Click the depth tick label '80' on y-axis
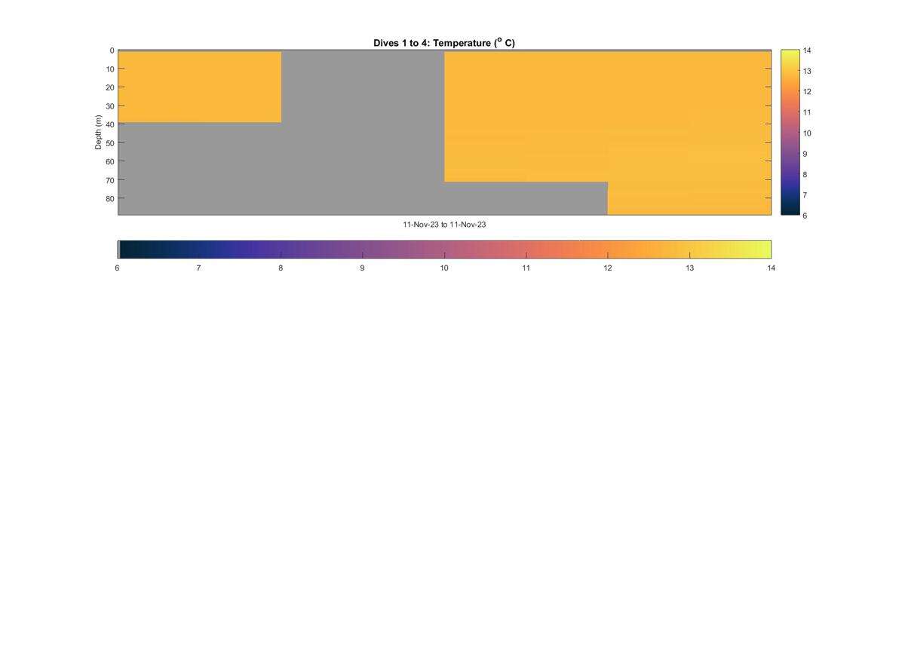905x667 pixels. [x=109, y=198]
